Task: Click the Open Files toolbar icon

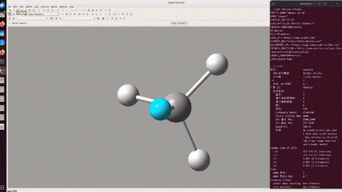Action: [18, 10]
